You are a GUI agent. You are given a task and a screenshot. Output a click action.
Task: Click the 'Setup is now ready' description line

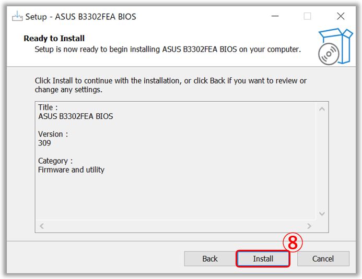168,50
